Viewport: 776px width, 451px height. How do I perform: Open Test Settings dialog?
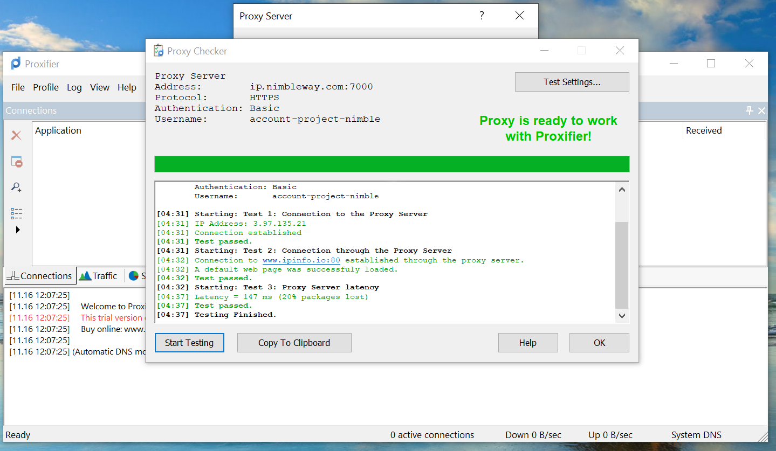coord(572,82)
